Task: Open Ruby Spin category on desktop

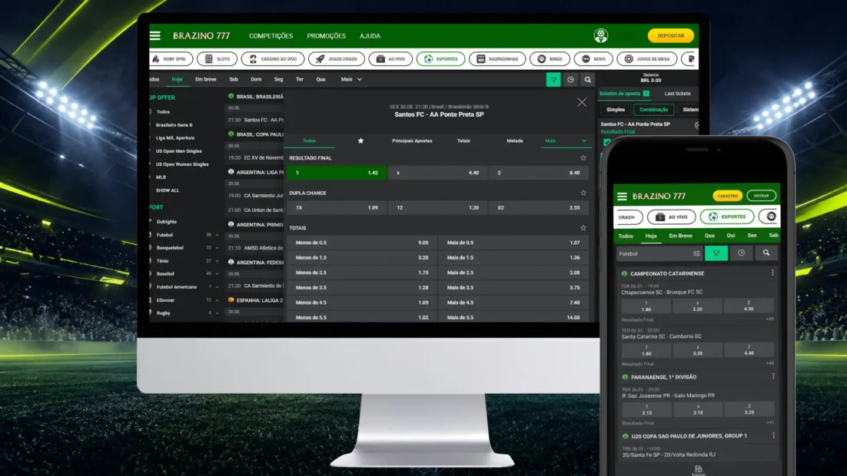Action: pos(171,59)
